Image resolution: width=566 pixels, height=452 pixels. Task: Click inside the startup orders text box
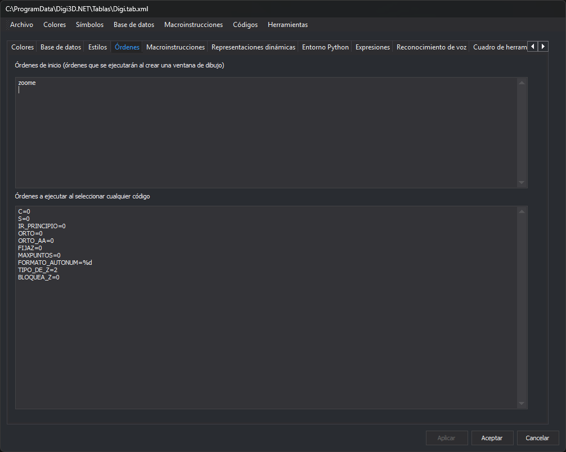click(x=266, y=132)
